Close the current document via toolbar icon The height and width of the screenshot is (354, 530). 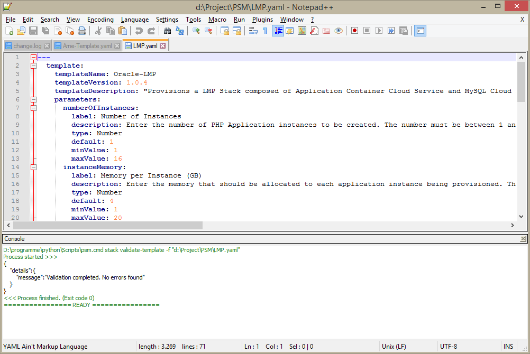[58, 31]
